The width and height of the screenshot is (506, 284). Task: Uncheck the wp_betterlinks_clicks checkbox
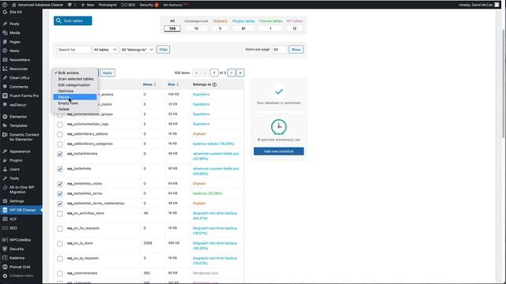(60, 184)
